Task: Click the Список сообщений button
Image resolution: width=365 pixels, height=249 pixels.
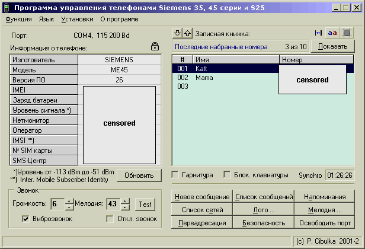Action: pos(264,197)
